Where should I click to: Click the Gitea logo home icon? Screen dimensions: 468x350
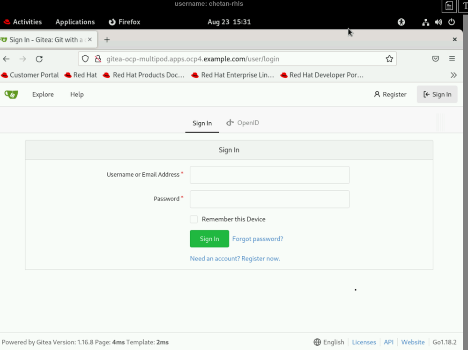pyautogui.click(x=11, y=94)
